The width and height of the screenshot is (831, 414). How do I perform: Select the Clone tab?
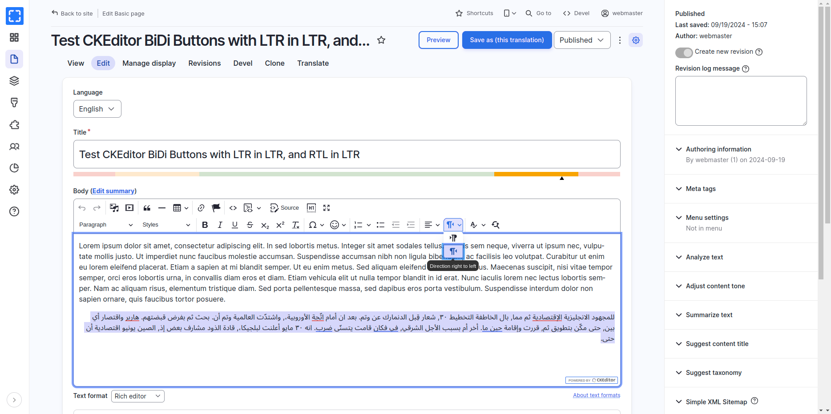pos(275,63)
